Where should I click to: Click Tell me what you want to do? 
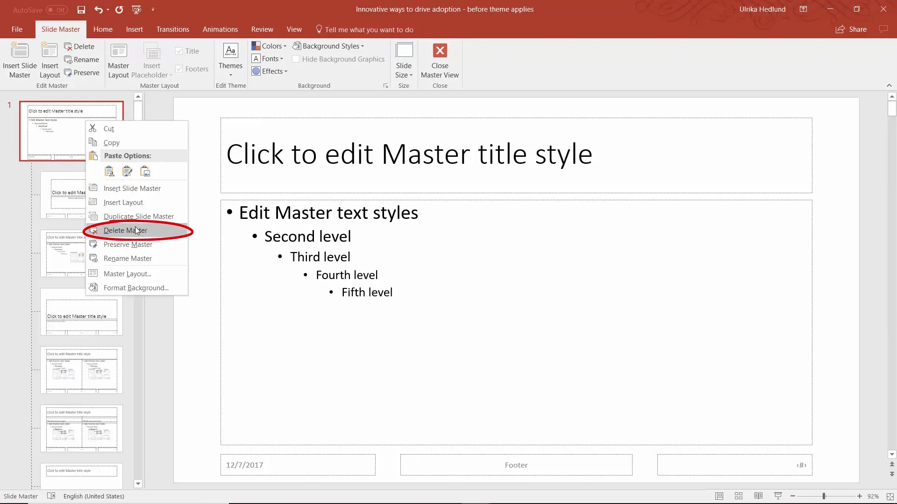[x=364, y=29]
